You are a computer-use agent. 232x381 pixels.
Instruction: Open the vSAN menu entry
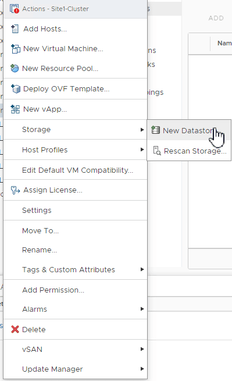(76, 349)
